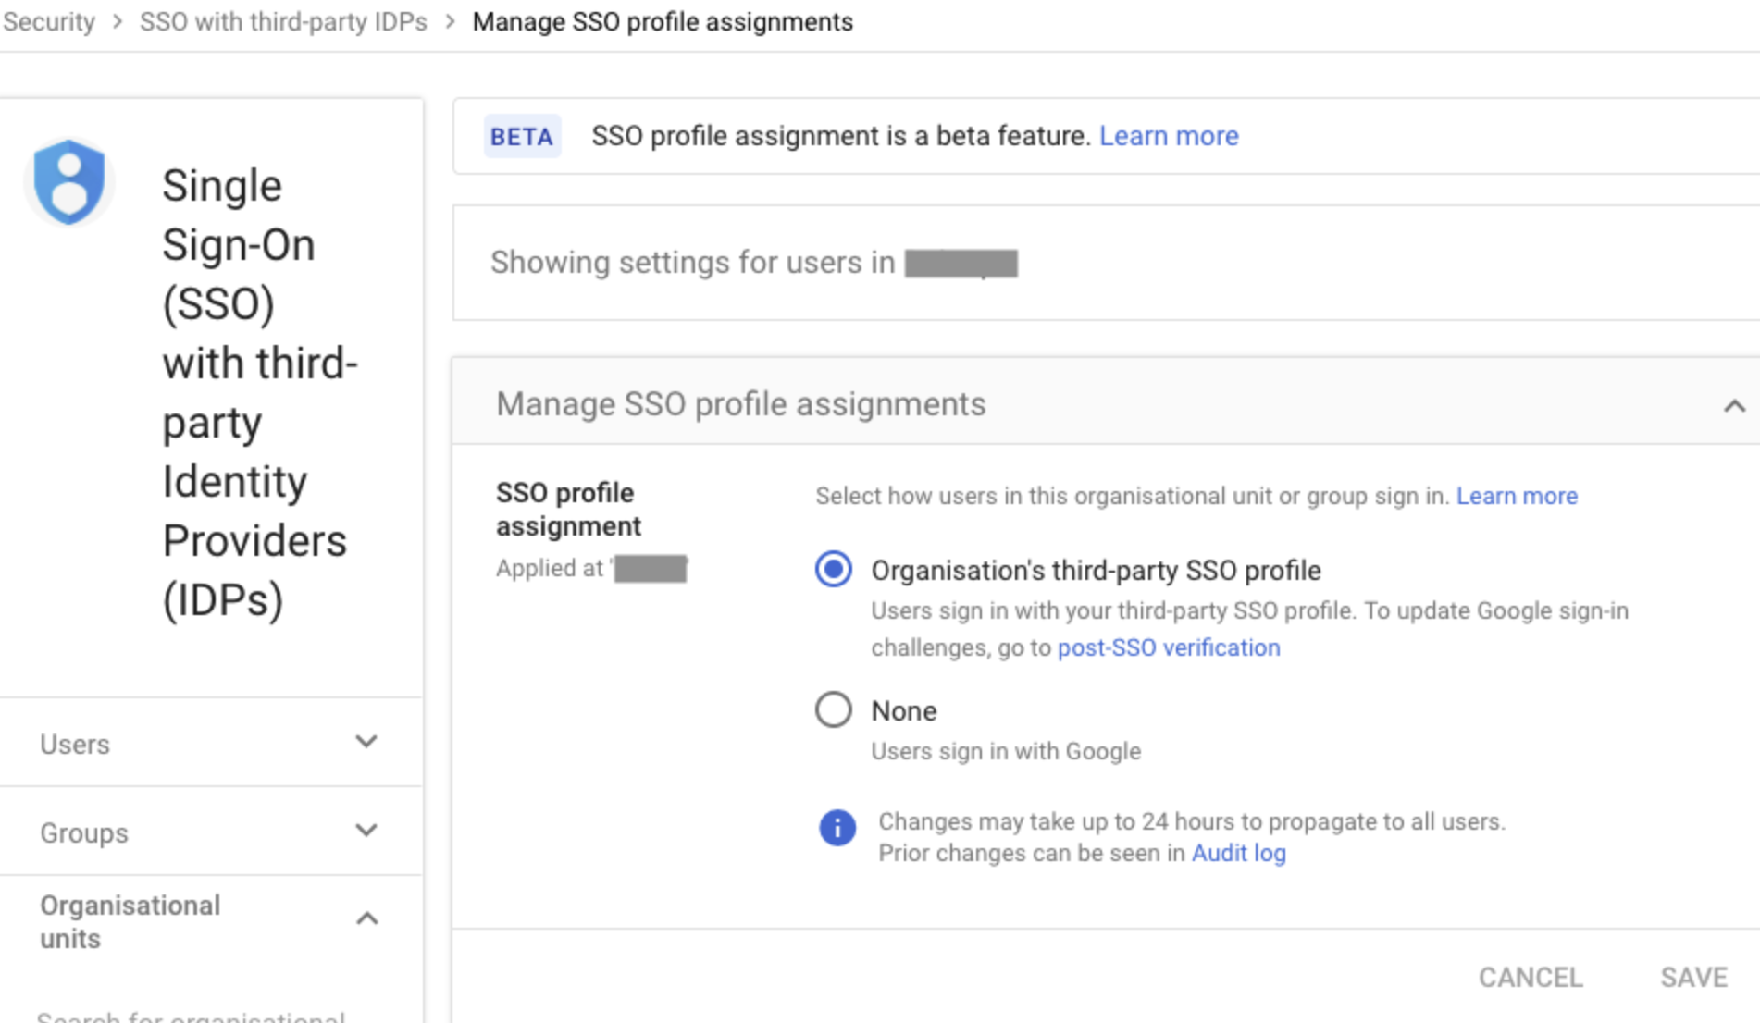Click the SAVE button
Viewport: 1760px width, 1023px height.
pyautogui.click(x=1693, y=977)
